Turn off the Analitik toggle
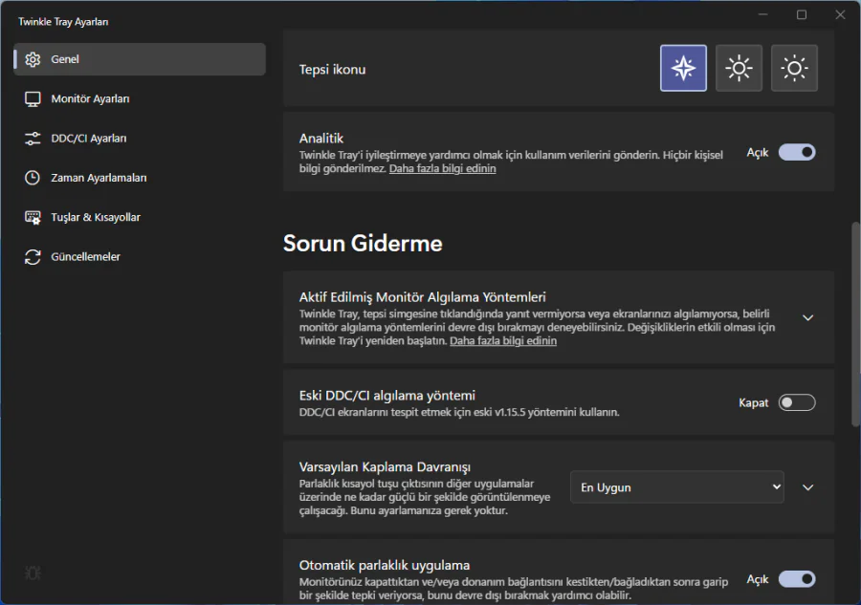The height and width of the screenshot is (605, 861). click(797, 152)
